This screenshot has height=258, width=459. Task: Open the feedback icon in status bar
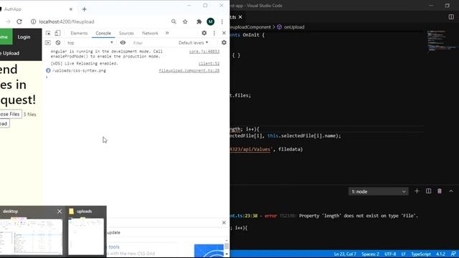point(453,254)
